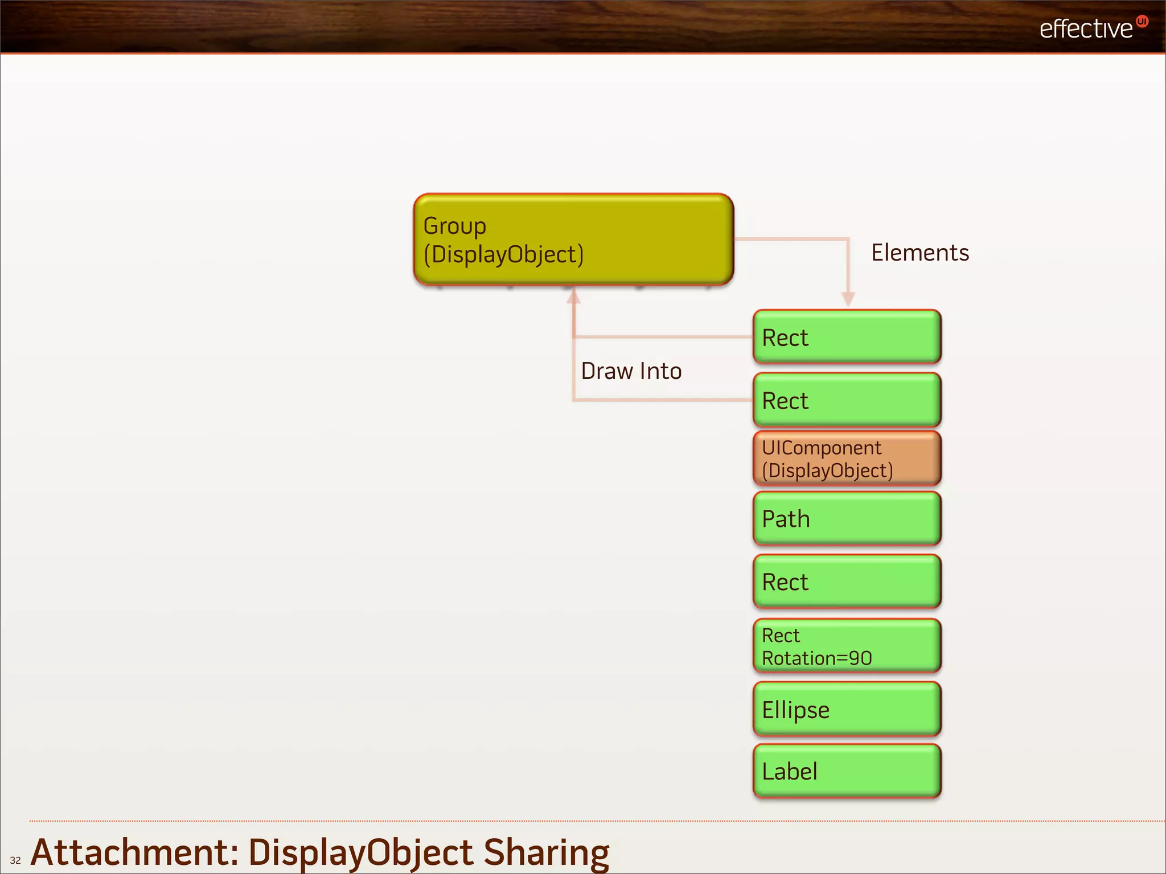Click the red UI badge icon
The width and height of the screenshot is (1166, 874).
pyautogui.click(x=1142, y=22)
